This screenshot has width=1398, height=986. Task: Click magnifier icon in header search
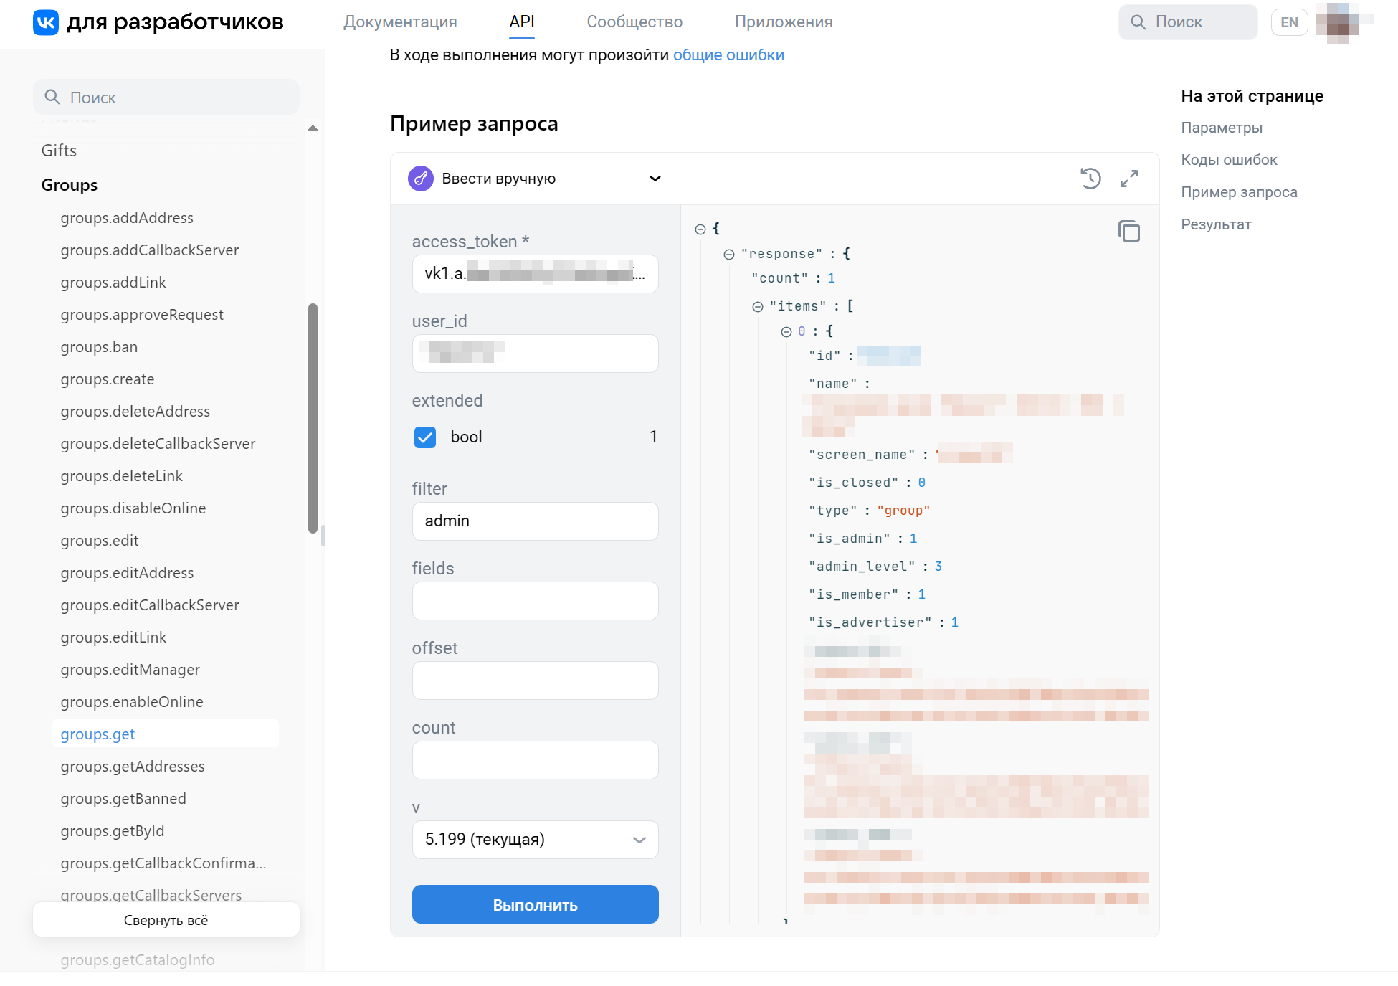(x=1138, y=22)
